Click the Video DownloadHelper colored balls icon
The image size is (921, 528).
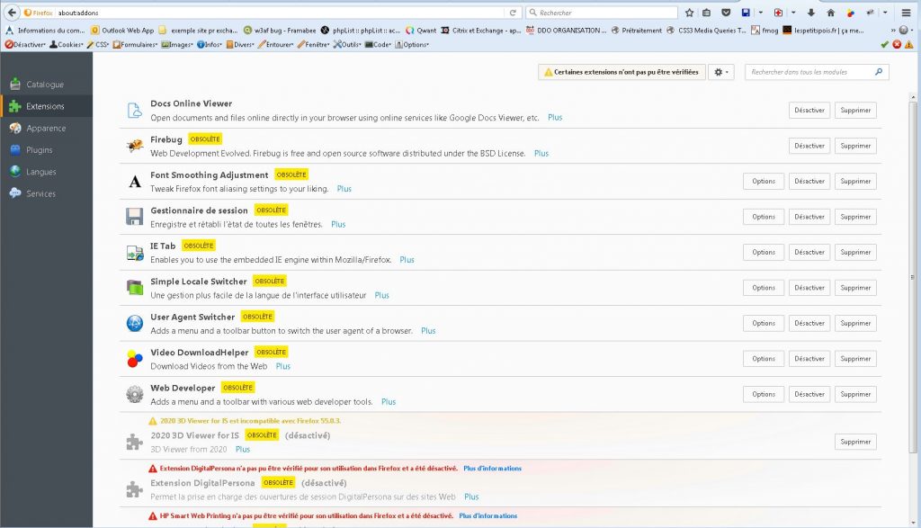coord(134,359)
